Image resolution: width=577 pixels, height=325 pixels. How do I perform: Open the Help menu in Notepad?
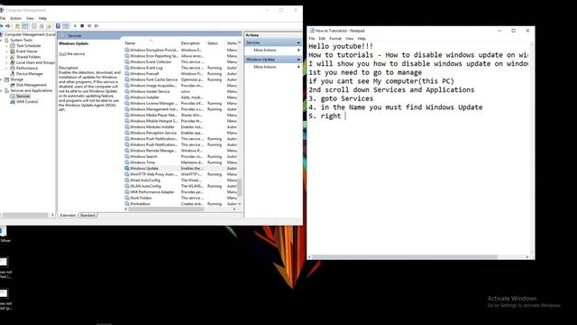tap(362, 38)
